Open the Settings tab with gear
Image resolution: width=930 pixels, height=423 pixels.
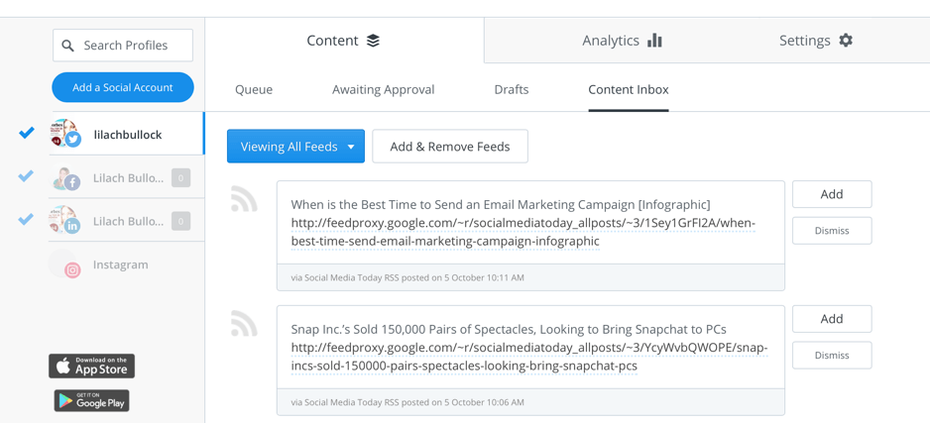[x=815, y=41]
